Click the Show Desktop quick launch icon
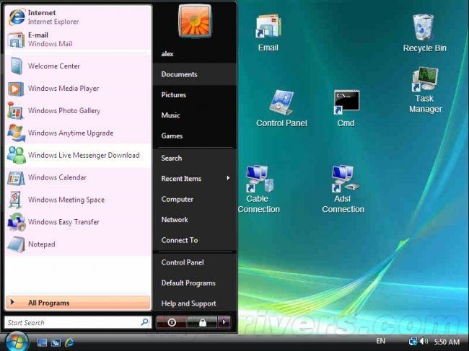The height and width of the screenshot is (351, 469). tap(42, 342)
